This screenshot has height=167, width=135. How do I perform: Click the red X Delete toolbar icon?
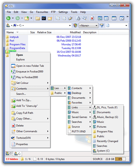92,18
